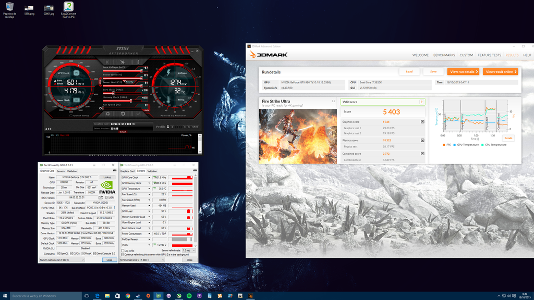
Task: Click the Load button in 3DMark
Action: 409,72
